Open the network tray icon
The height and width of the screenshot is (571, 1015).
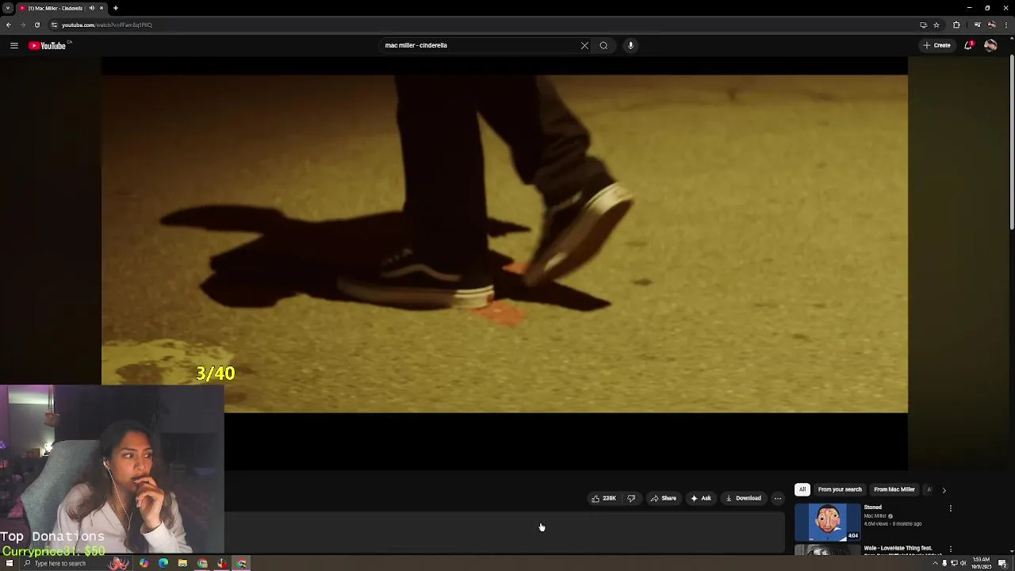954,563
